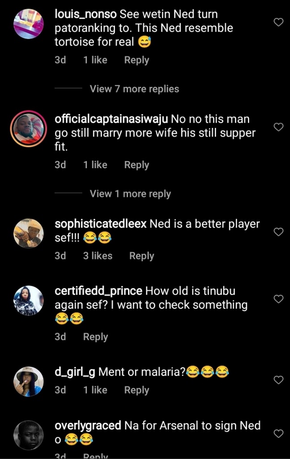View 3 likes on sophisticatedleex's comment
The width and height of the screenshot is (290, 459).
(x=98, y=256)
